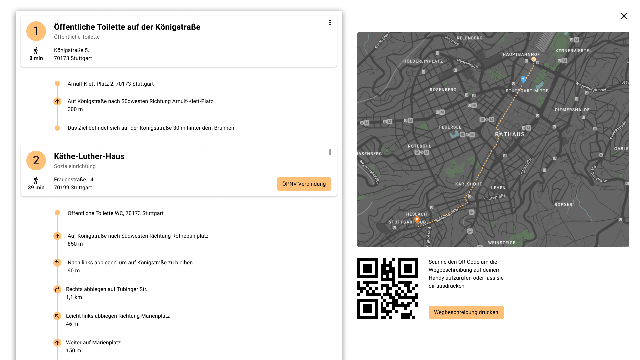640x360 pixels.
Task: Click the RATHAUS label on the map
Action: 510,134
